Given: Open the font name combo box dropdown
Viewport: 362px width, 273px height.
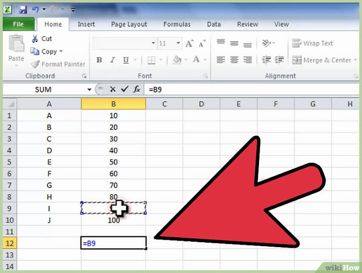Looking at the screenshot, I should click(x=153, y=43).
